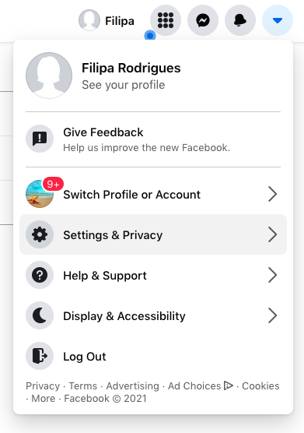Open the notifications bell icon
Screen dimensions: 304x433
coord(240,20)
